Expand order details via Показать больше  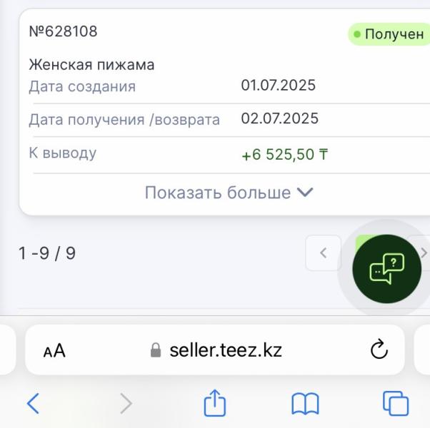pyautogui.click(x=229, y=193)
